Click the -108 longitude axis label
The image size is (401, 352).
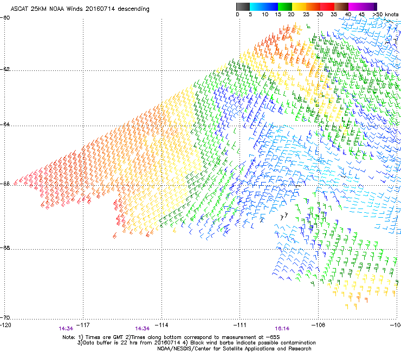tap(318, 325)
